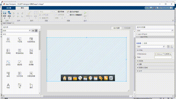Switch to Design View (设计视图)
This screenshot has width=176, height=99.
click(x=117, y=28)
